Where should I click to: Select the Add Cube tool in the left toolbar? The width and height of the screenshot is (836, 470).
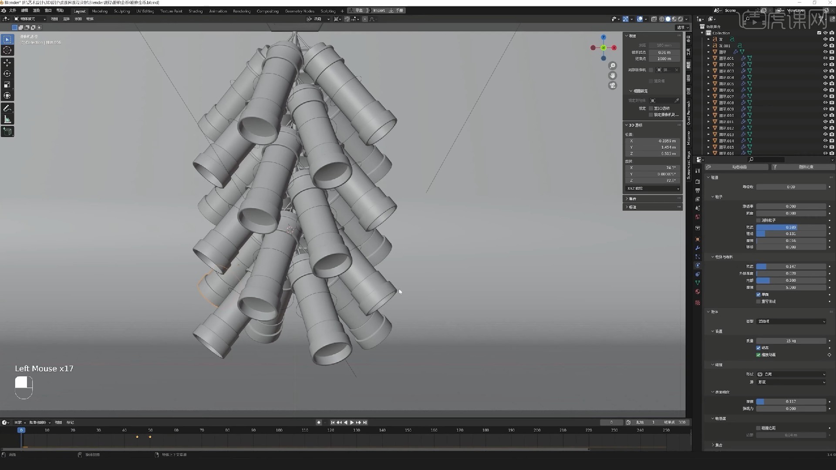click(x=7, y=131)
